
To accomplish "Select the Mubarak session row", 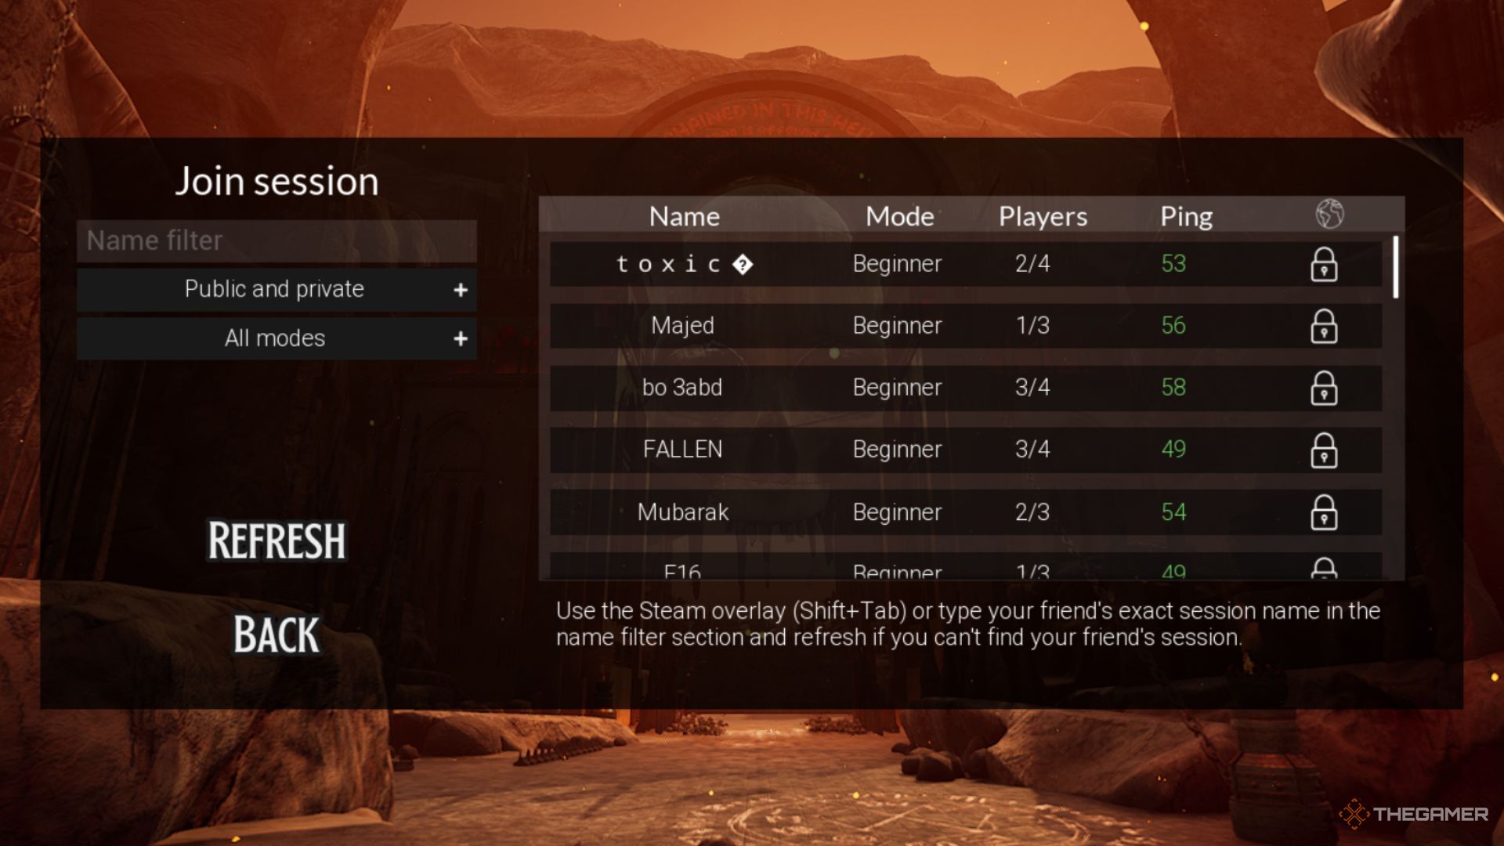I will coord(966,510).
